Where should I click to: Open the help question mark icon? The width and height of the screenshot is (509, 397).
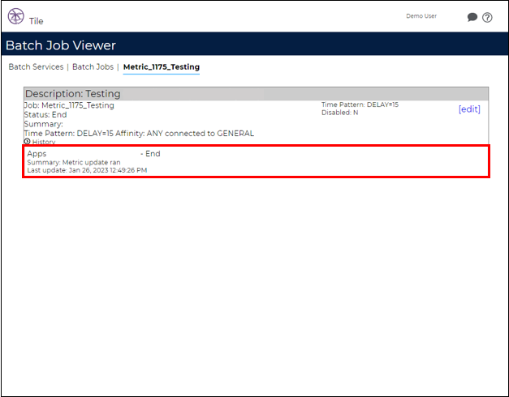tap(487, 18)
